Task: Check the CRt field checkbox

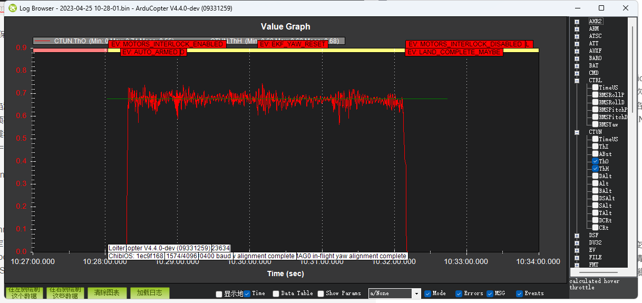Action: click(595, 228)
